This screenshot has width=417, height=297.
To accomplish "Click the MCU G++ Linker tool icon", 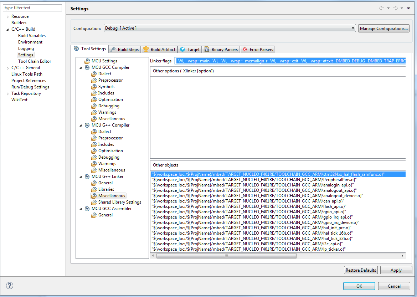I will (87, 176).
